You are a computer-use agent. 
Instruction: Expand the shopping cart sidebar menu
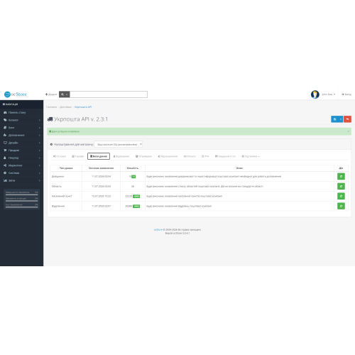point(21,151)
